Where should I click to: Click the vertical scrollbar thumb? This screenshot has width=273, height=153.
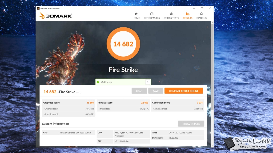point(212,67)
